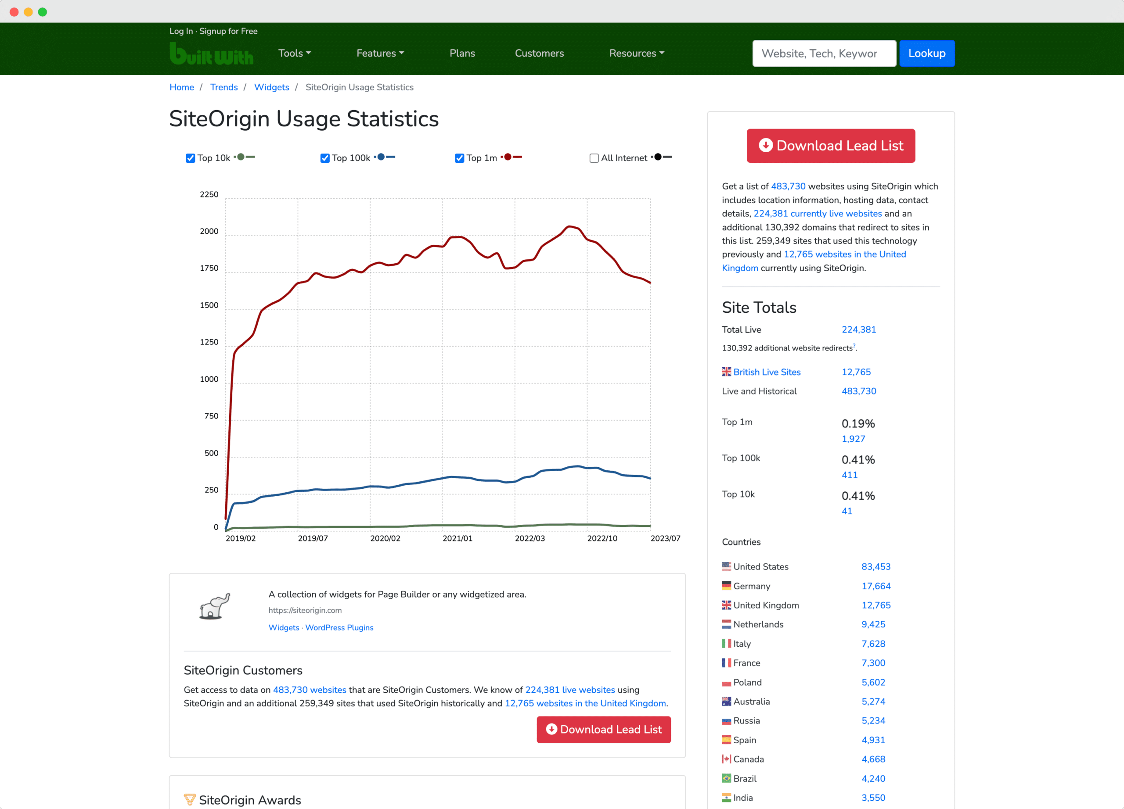Click Canada count 4,668
Viewport: 1124px width, 809px height.
click(873, 759)
